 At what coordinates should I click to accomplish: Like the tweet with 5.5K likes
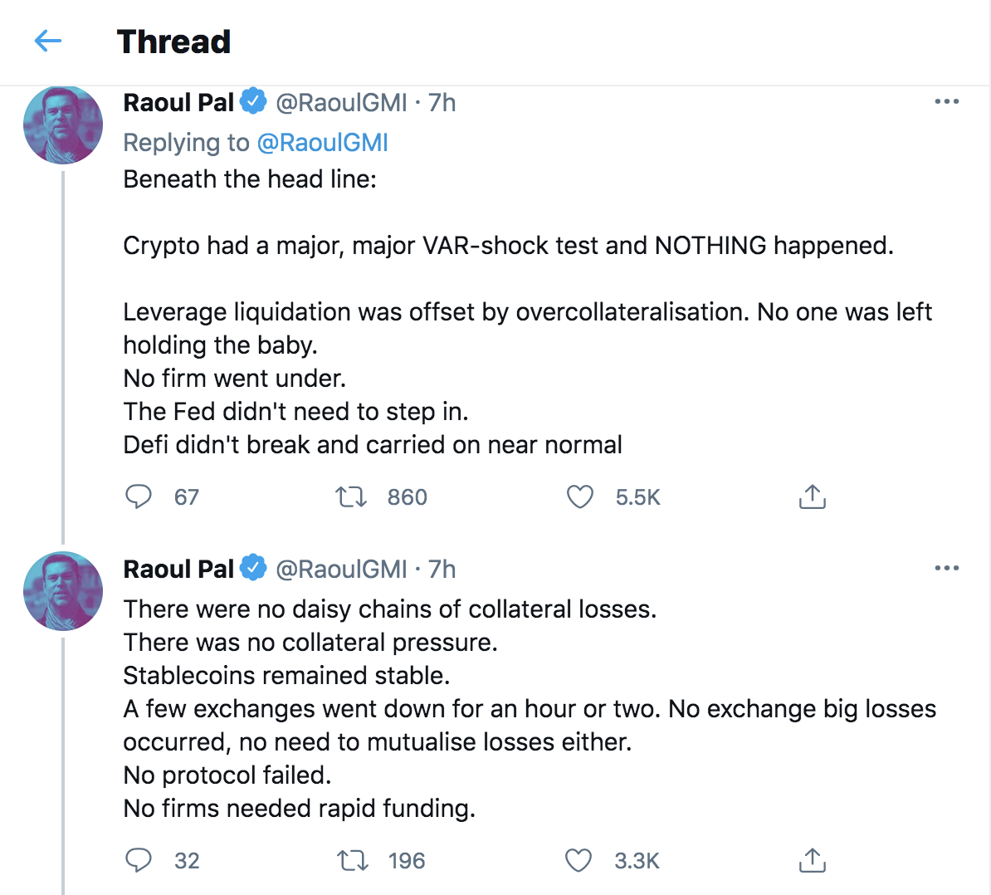click(x=579, y=496)
